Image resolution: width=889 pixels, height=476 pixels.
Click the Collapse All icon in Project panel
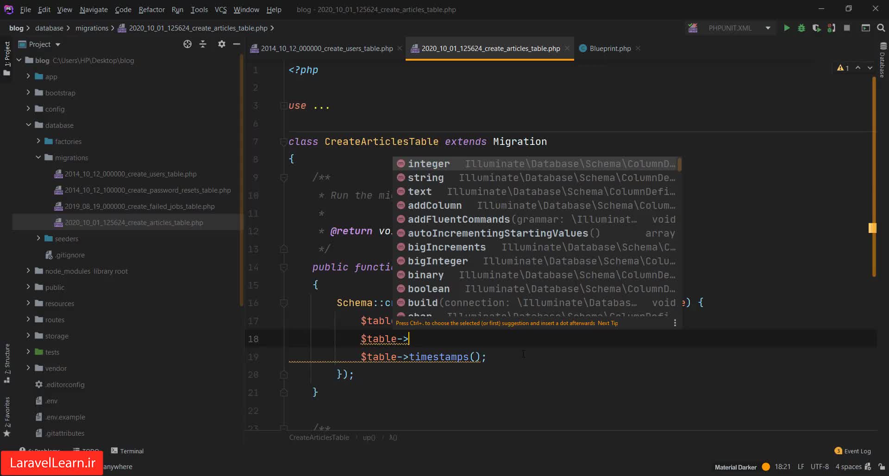coord(203,44)
